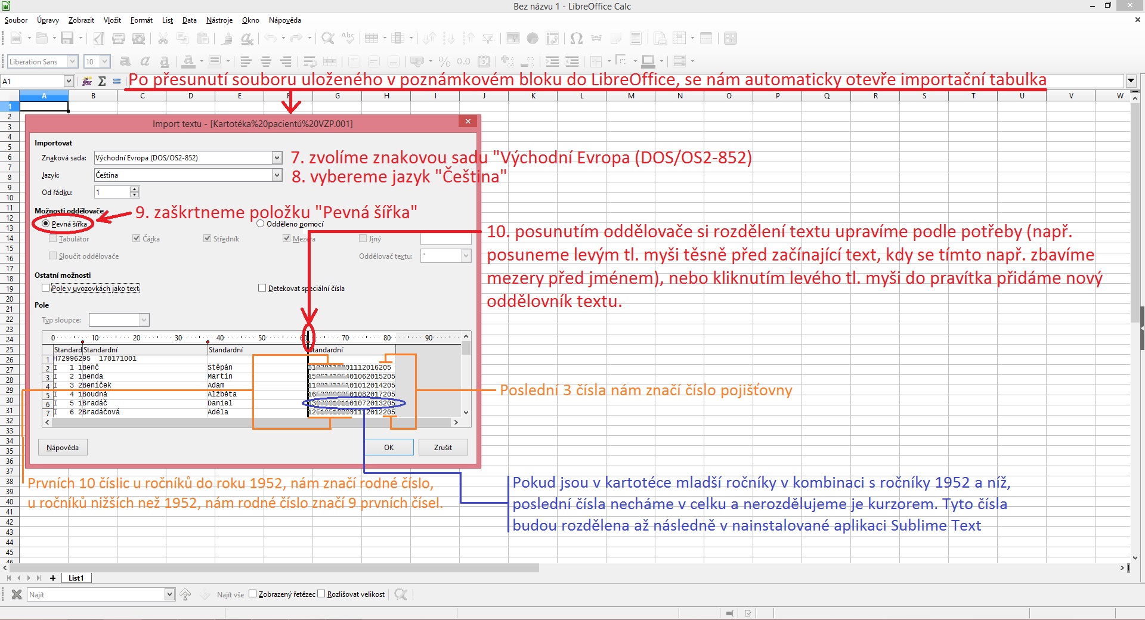Click the Special character Omega icon
Image resolution: width=1145 pixels, height=620 pixels.
[576, 39]
